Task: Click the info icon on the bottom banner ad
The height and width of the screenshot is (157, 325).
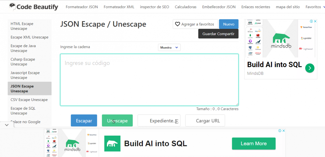Action: pos(280,131)
